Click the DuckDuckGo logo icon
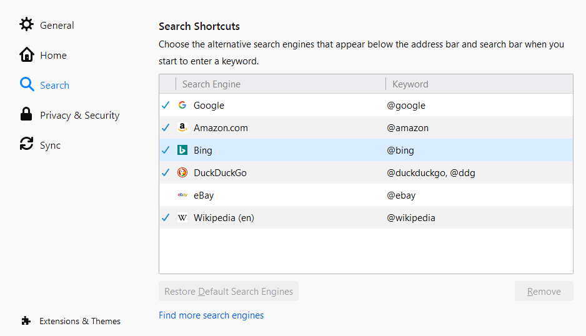Screen dimensions: 586x336 (182, 172)
